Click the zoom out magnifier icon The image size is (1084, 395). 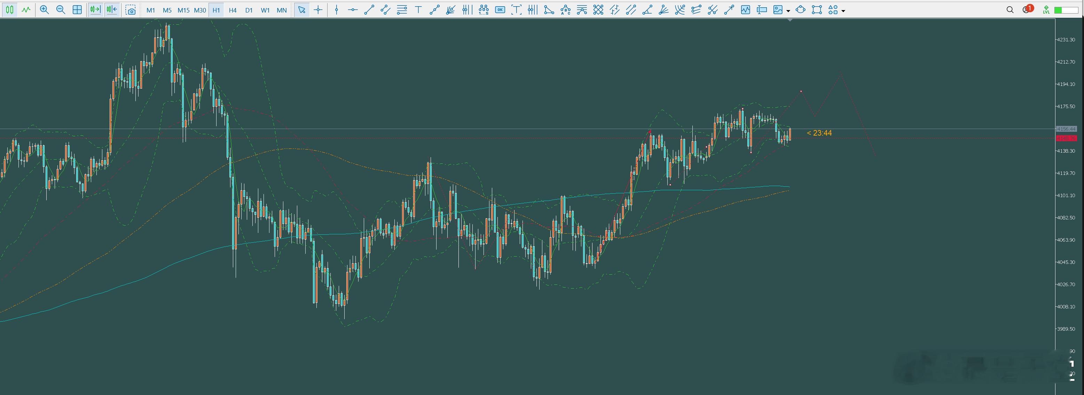coord(61,10)
